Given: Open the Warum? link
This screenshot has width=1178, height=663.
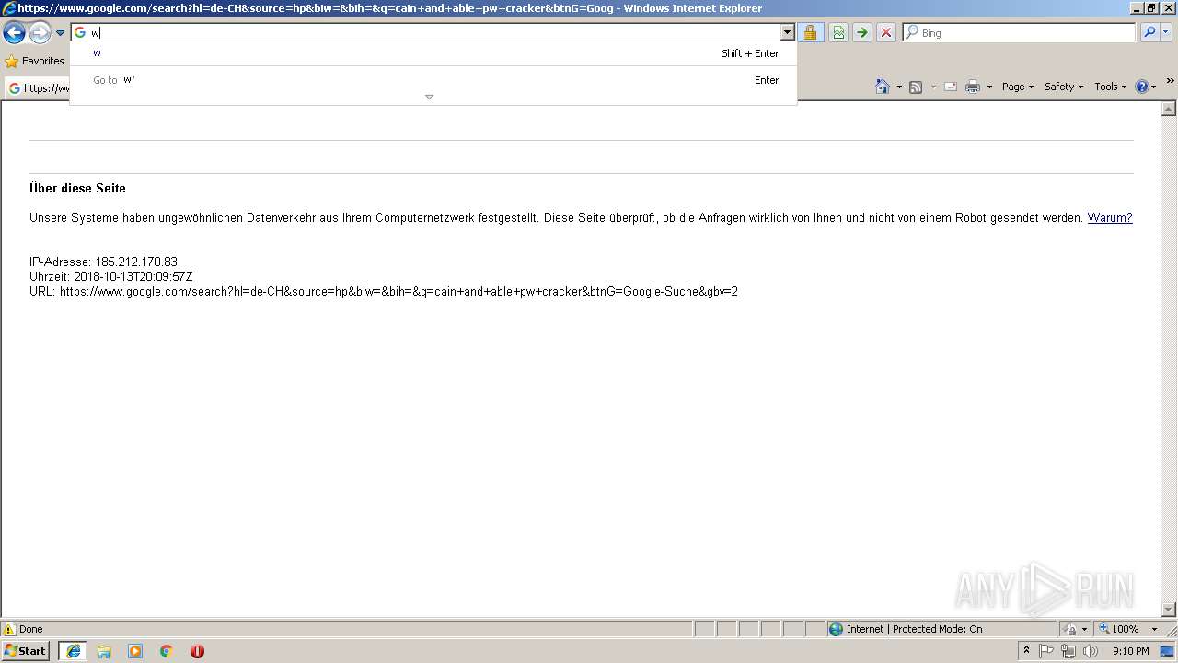Looking at the screenshot, I should pos(1110,218).
